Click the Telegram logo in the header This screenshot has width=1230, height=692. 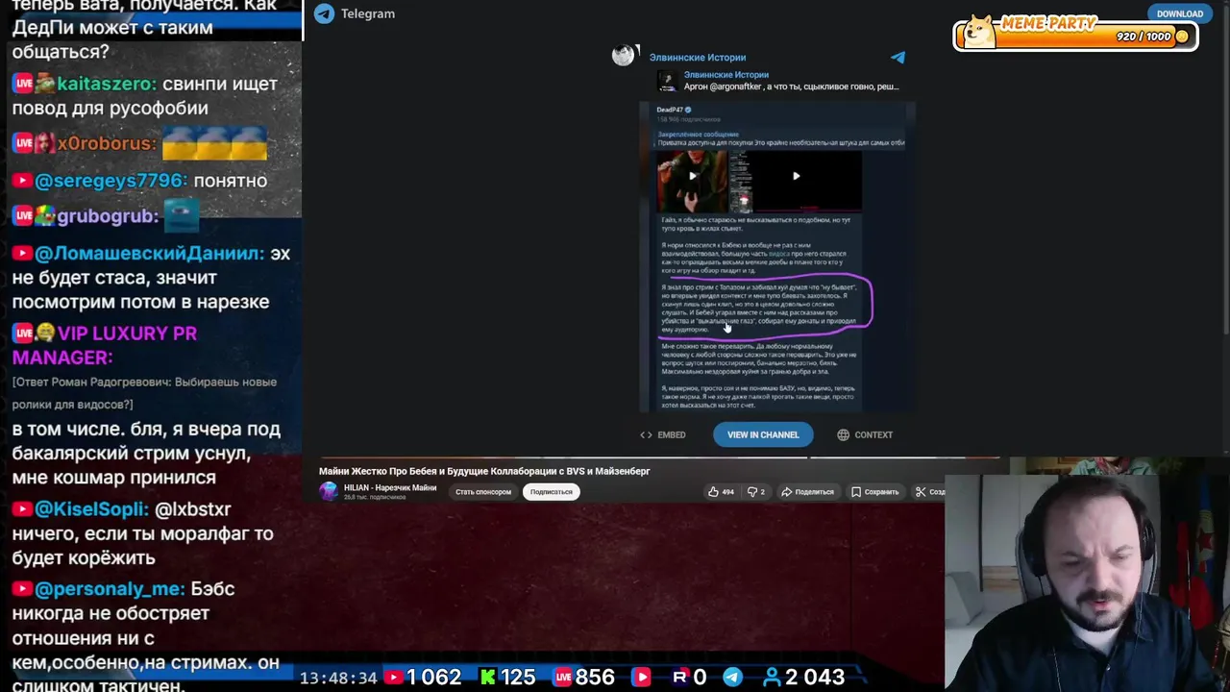pyautogui.click(x=325, y=13)
